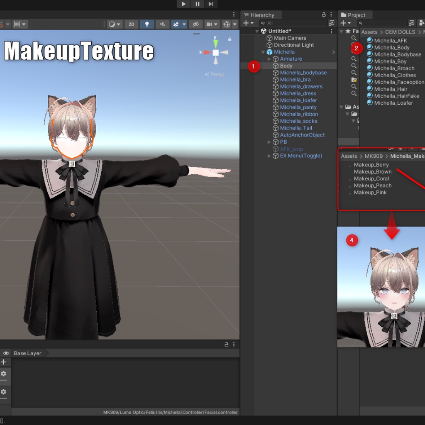Select Michella_Tail in Hierarchy
This screenshot has width=425, height=425.
296,128
